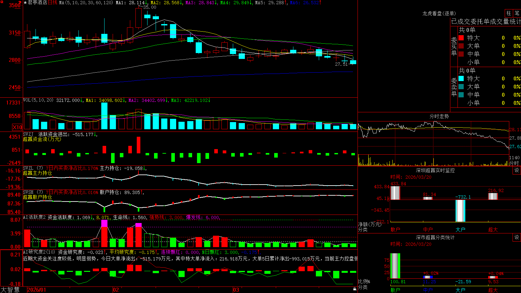Click the 03 month marker on date axis
The image size is (521, 293).
click(236, 290)
